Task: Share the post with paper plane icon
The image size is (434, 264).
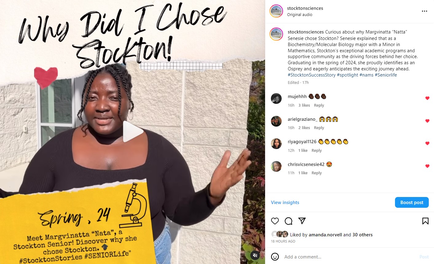Action: pyautogui.click(x=302, y=221)
